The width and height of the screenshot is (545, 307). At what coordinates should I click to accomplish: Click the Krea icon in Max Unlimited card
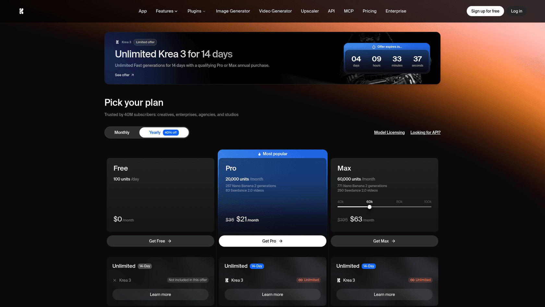point(339,280)
